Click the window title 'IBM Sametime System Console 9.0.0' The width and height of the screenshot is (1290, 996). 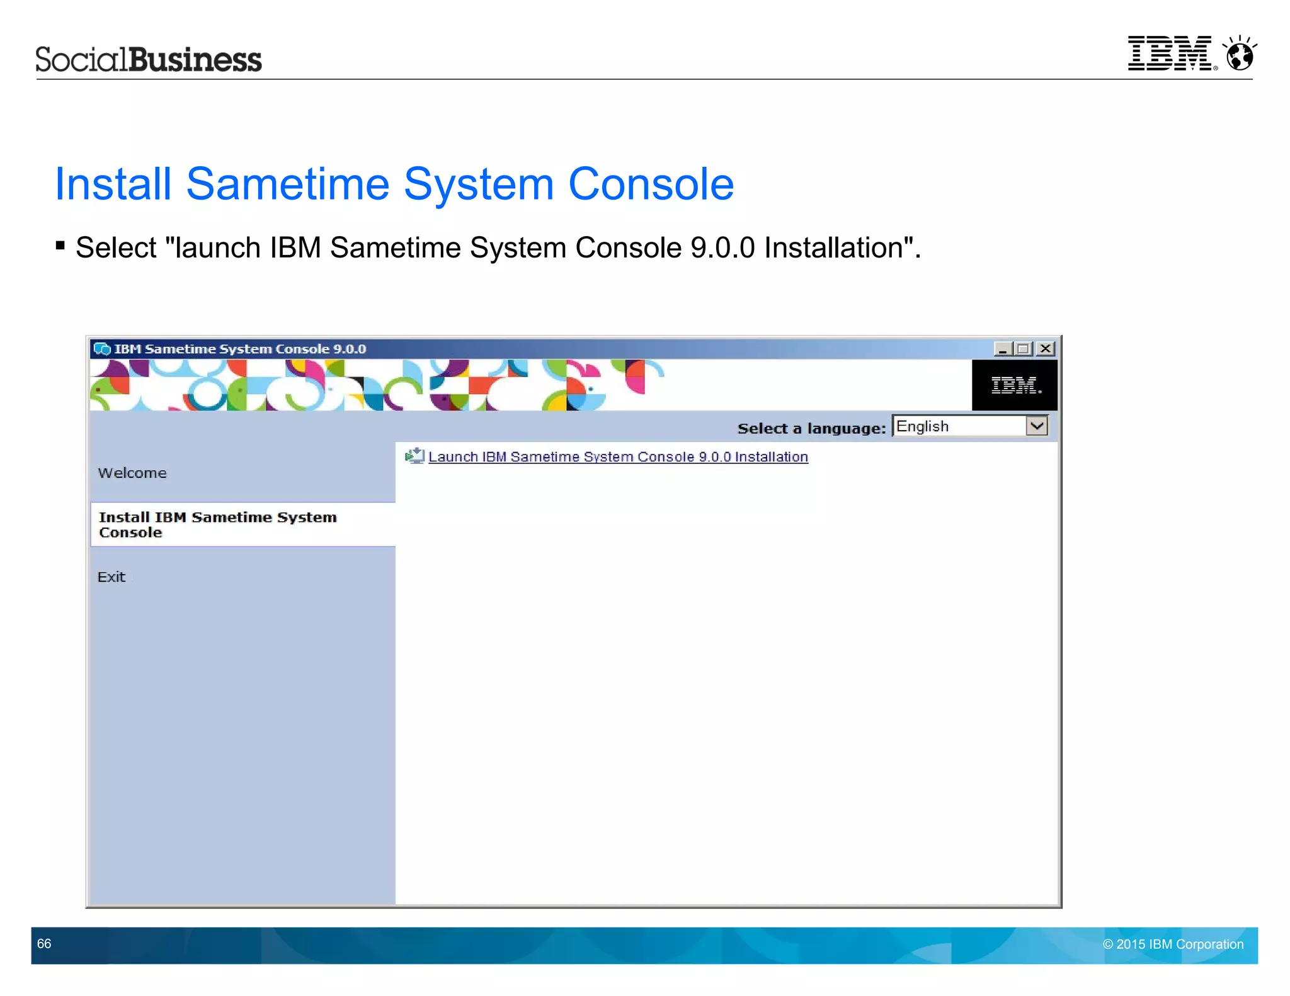coord(240,349)
